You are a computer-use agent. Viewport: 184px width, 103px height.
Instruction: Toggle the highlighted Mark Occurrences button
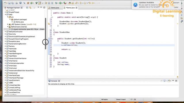40,3
